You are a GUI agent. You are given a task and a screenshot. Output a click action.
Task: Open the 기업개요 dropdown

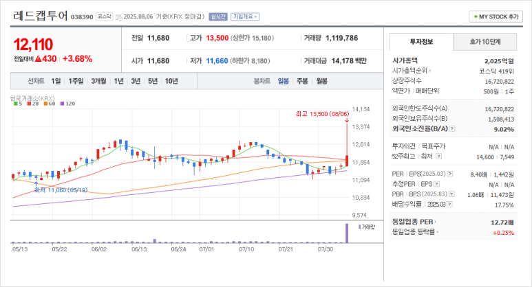tap(245, 16)
